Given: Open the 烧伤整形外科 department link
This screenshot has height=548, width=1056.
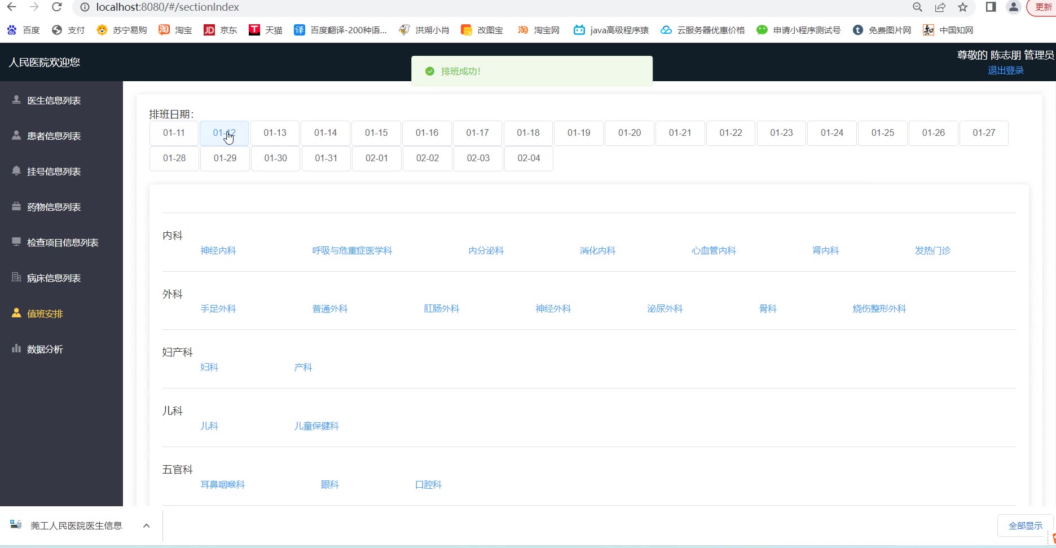Looking at the screenshot, I should pos(879,309).
